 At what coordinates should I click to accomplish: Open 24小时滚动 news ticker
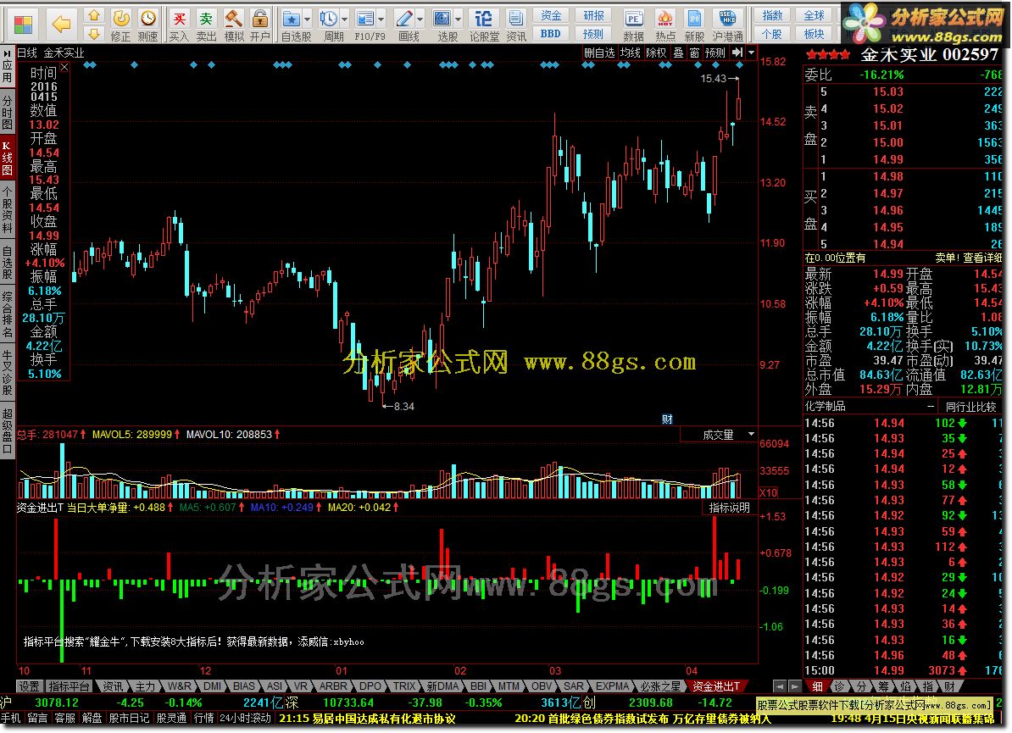tap(245, 718)
